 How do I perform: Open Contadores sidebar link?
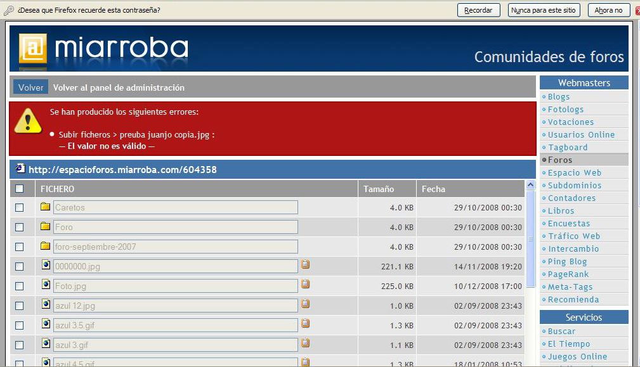click(x=572, y=198)
